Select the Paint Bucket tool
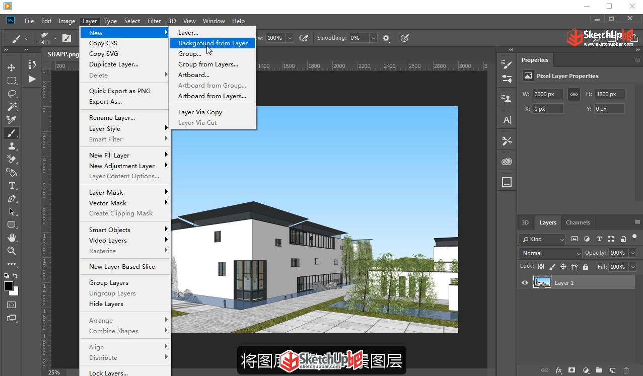This screenshot has height=376, width=643. click(11, 172)
